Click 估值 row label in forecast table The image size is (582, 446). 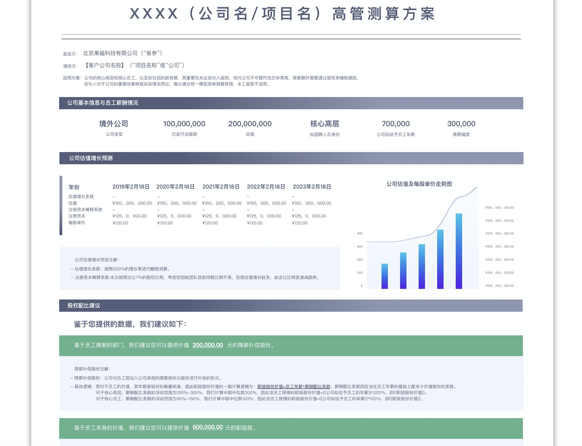coord(73,203)
